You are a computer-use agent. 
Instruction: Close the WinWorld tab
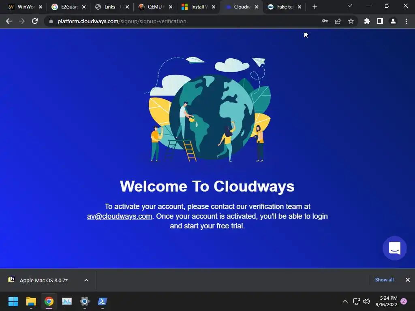(x=41, y=7)
